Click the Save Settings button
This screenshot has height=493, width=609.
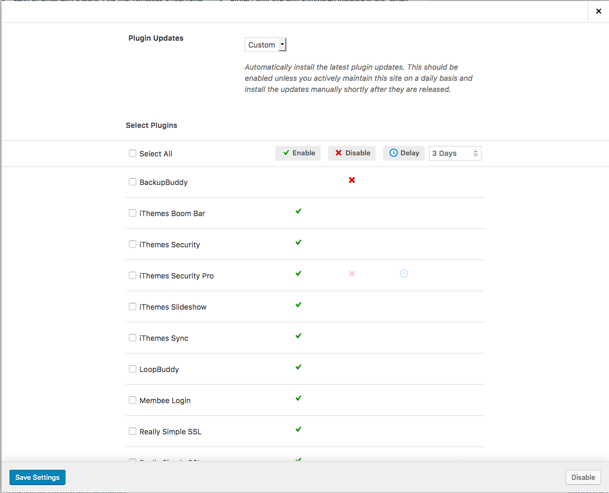(x=38, y=478)
